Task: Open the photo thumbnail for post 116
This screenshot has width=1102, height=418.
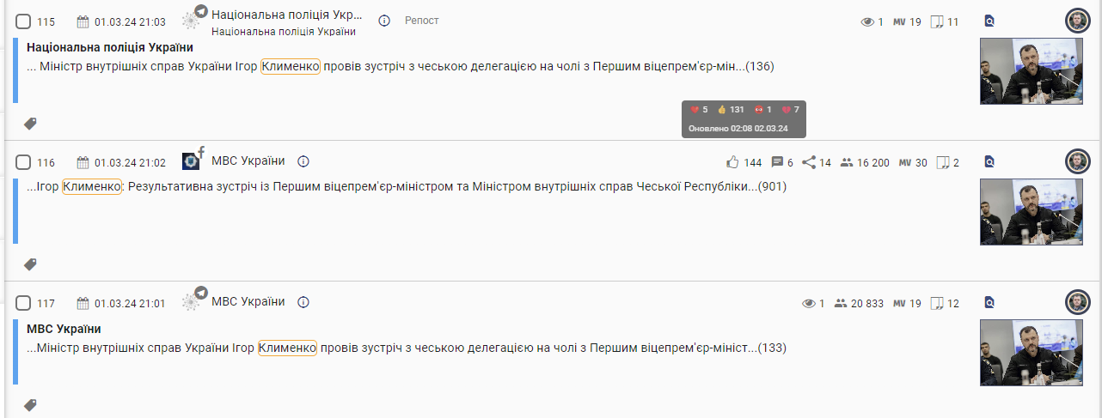Action: click(x=1019, y=212)
